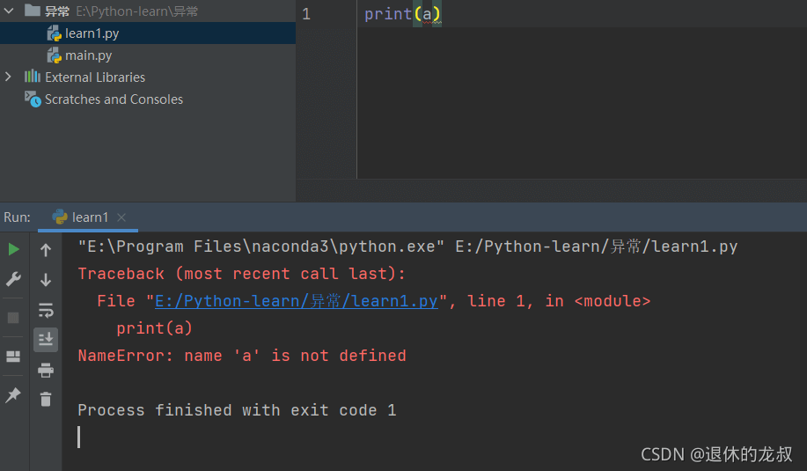Print the console output with printer icon
This screenshot has width=807, height=471.
click(46, 370)
